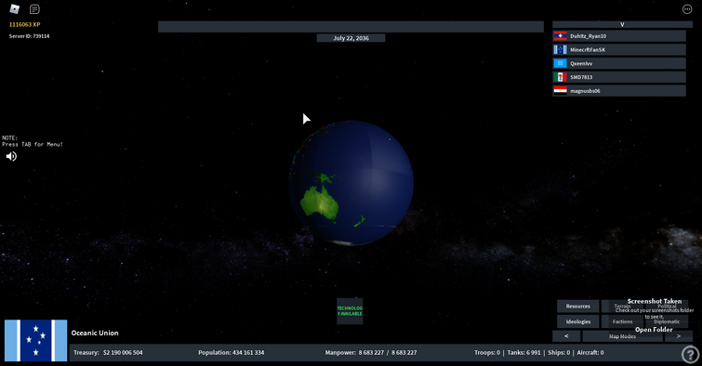
Task: Click the Oceanic Union flag
Action: [36, 340]
